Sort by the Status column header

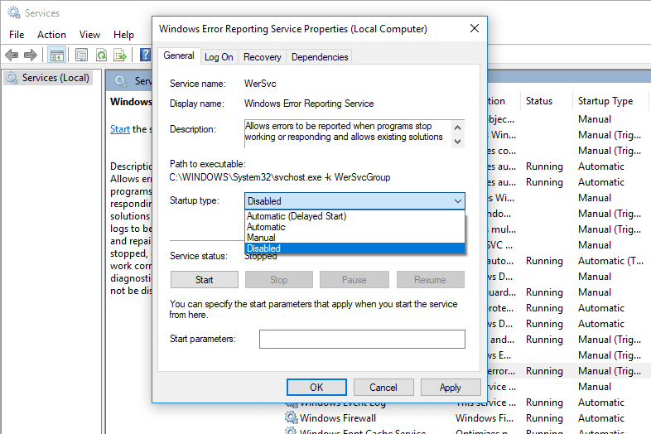[539, 101]
